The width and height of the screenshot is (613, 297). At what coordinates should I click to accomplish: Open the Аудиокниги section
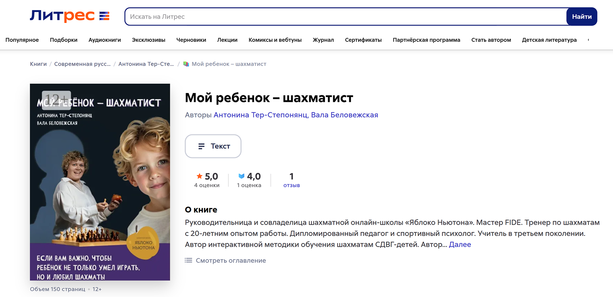pos(105,40)
